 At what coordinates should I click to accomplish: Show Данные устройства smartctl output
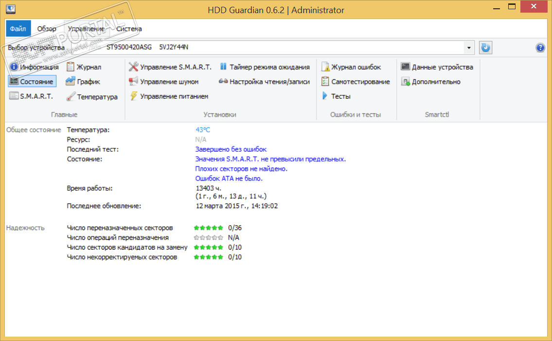tap(437, 67)
